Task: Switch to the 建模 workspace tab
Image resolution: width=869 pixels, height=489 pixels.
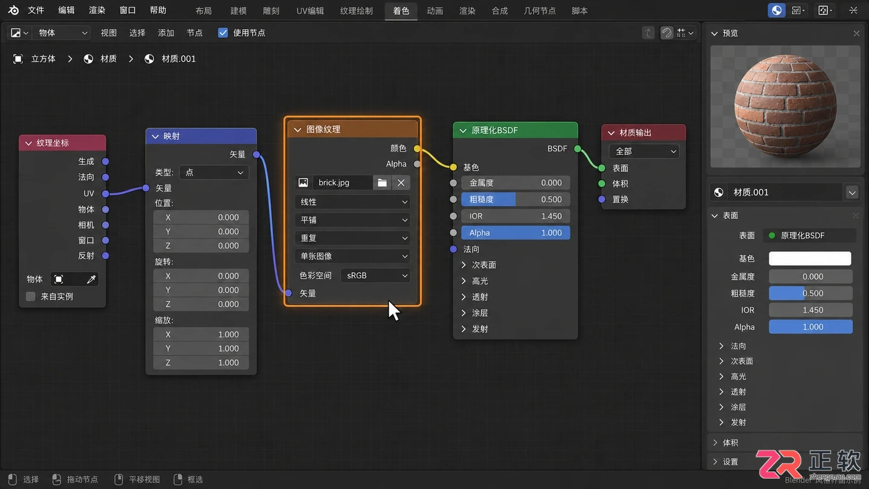Action: (x=238, y=11)
